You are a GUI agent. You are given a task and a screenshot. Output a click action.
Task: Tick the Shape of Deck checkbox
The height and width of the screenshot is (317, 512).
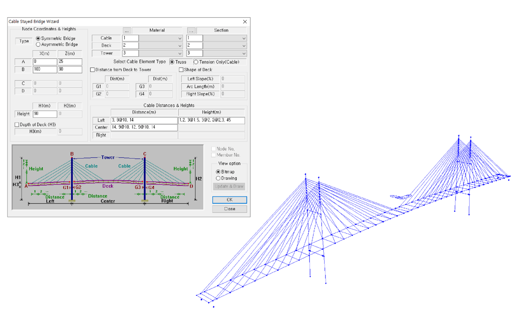coord(181,70)
